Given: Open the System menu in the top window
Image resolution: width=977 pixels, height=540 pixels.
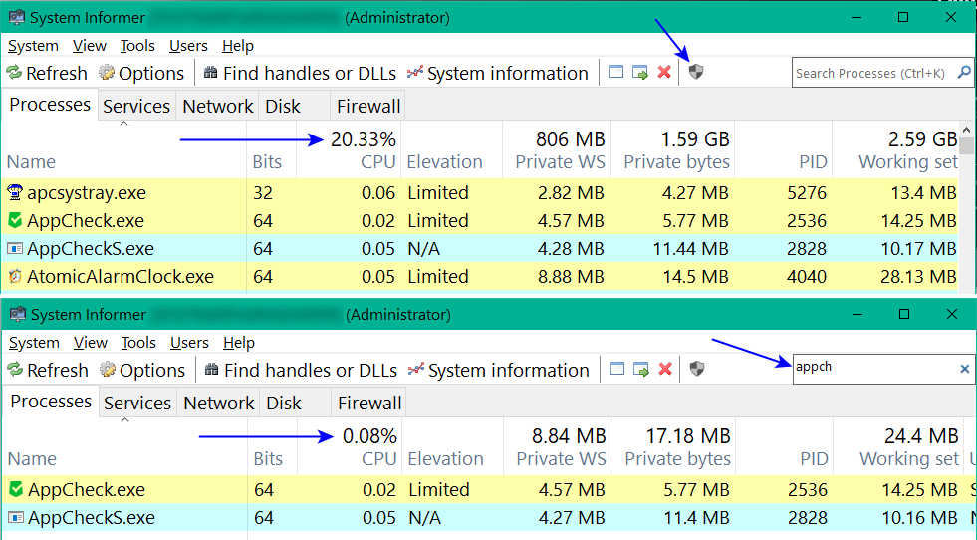Looking at the screenshot, I should click(33, 46).
